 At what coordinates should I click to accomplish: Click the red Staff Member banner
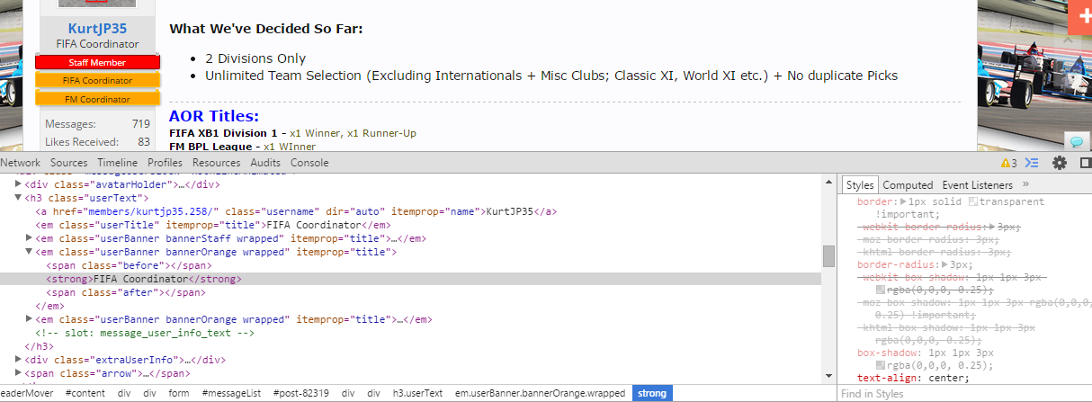click(97, 62)
